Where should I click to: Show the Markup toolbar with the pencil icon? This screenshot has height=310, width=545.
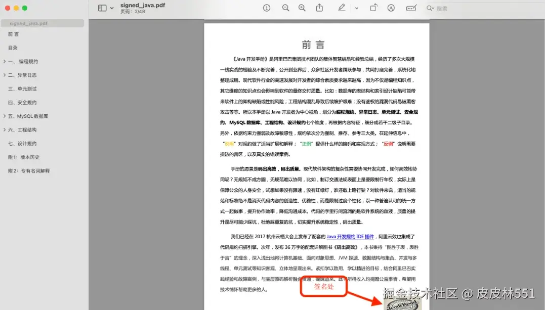(x=341, y=8)
